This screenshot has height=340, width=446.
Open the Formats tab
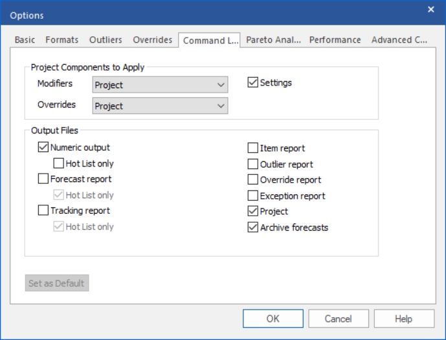pyautogui.click(x=61, y=40)
